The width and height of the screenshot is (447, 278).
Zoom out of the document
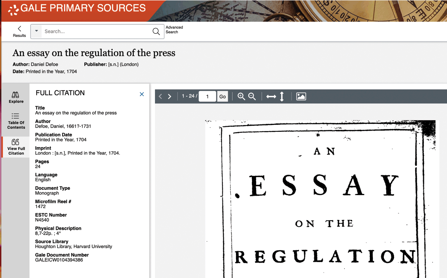pyautogui.click(x=252, y=97)
